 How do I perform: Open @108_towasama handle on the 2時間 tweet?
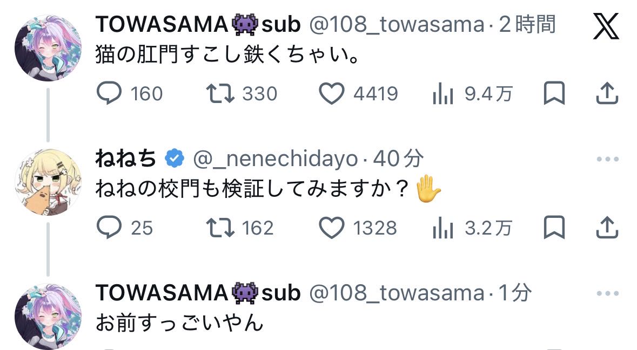pyautogui.click(x=397, y=25)
